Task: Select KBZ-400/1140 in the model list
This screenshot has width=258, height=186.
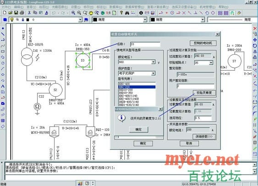Action: point(137,96)
